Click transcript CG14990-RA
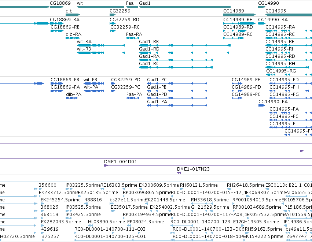This screenshot has width=312, height=242. [x=262, y=23]
